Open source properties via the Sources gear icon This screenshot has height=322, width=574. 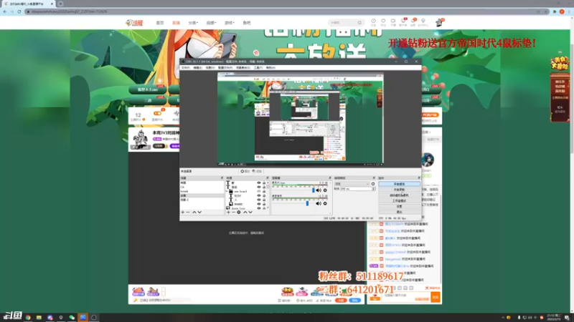(x=239, y=212)
